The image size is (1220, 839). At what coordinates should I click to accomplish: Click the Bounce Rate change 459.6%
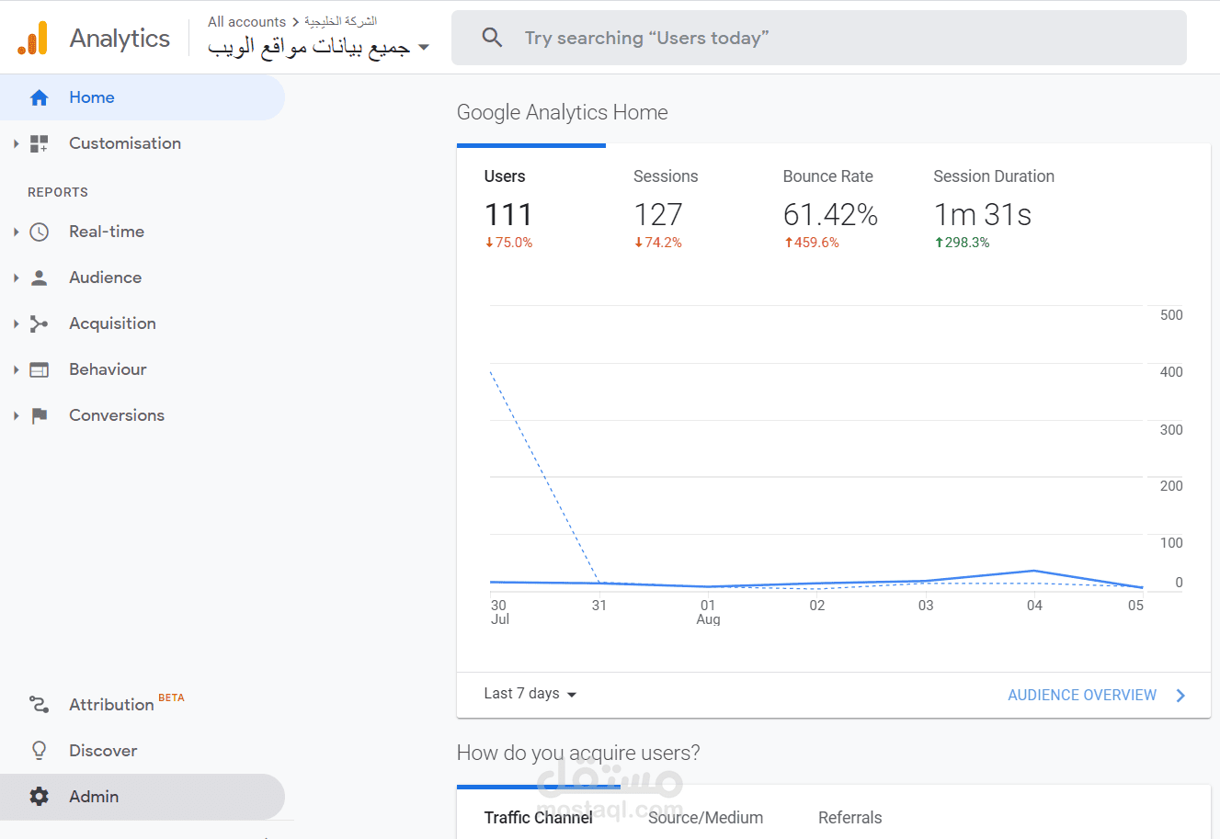click(811, 243)
